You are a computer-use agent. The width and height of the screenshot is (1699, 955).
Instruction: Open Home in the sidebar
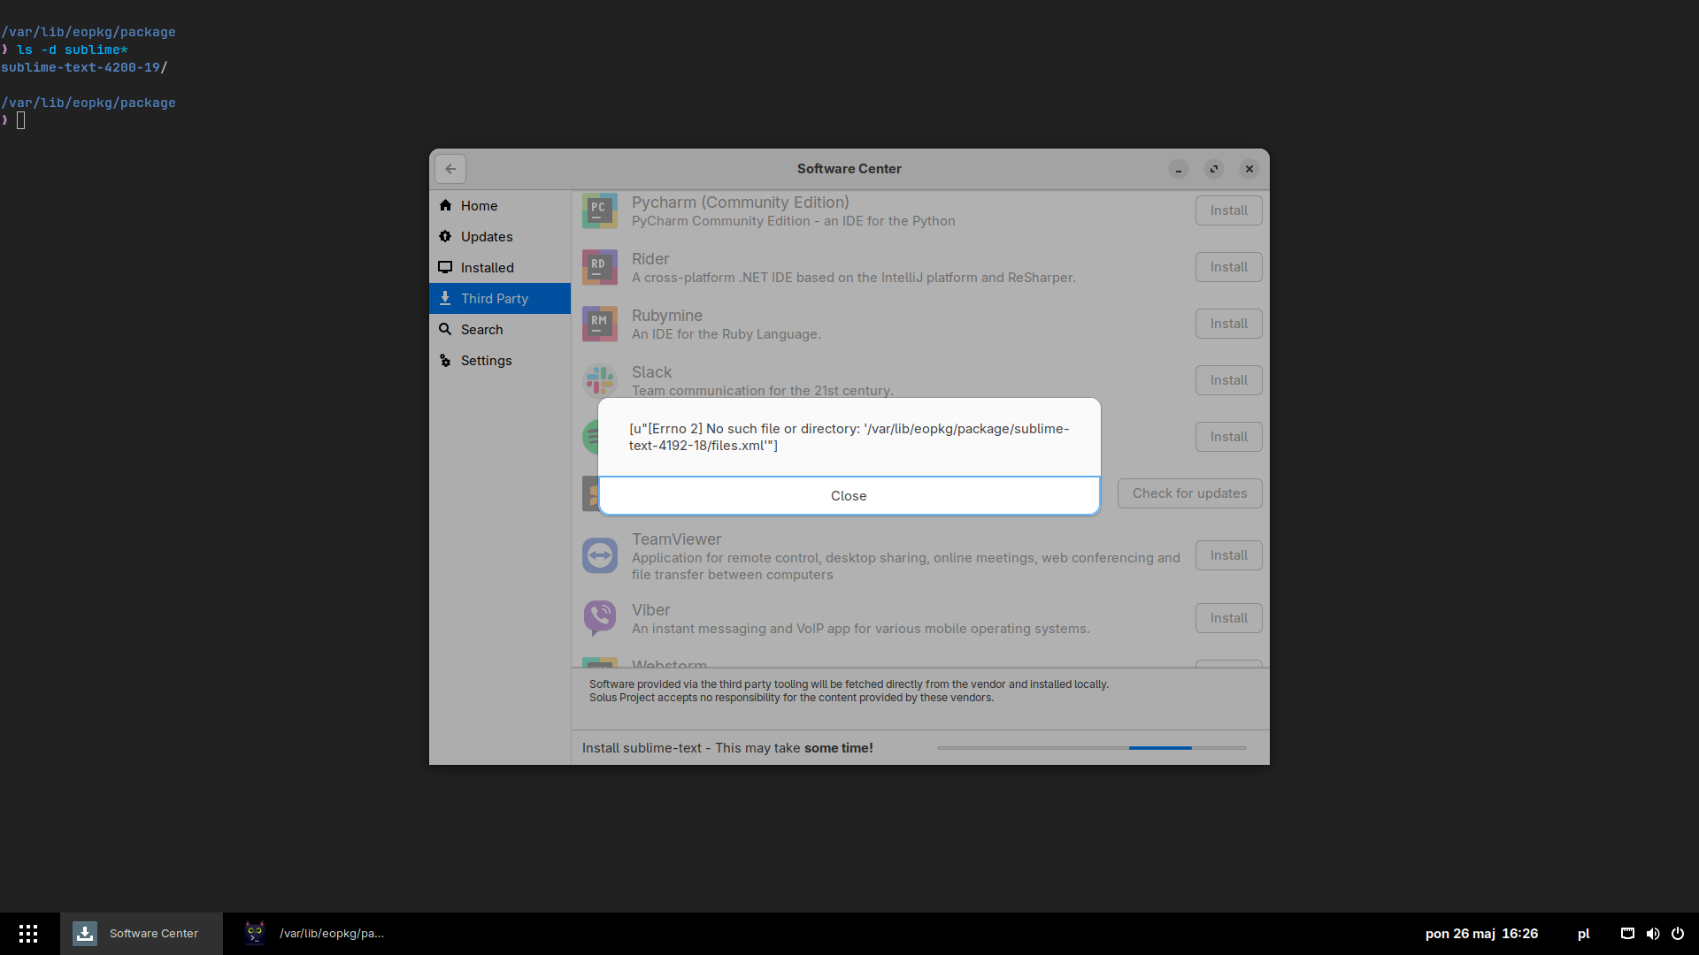(x=500, y=206)
